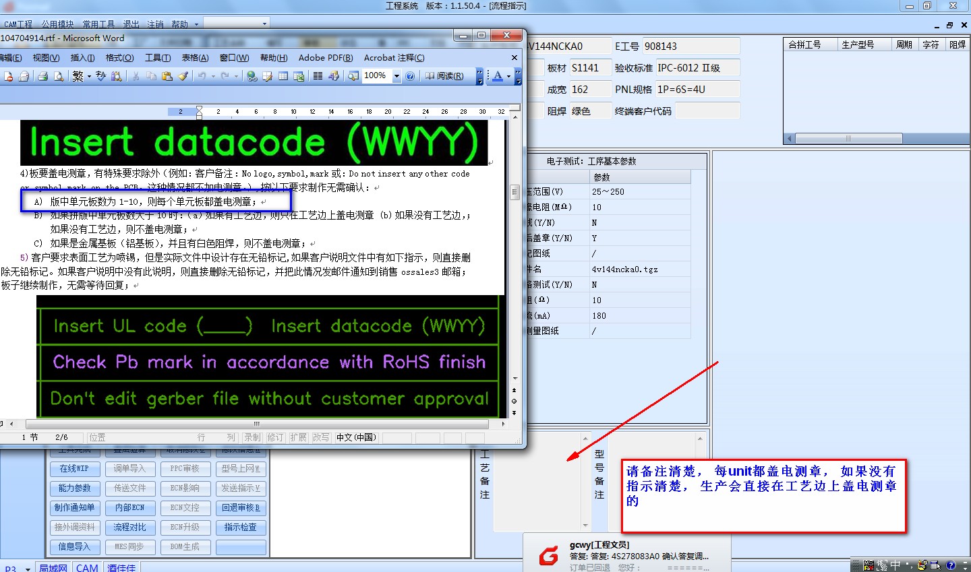The image size is (971, 572).
Task: Toggle 修订 track changes in Word status bar
Action: click(275, 437)
